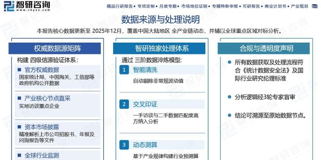321x160 pixels.
Task: Click text 结论可溯源至原始数据节点
Action: (x=270, y=115)
